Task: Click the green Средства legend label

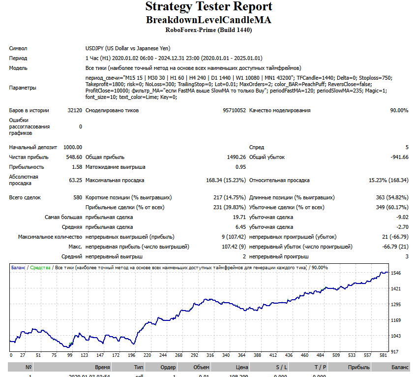Action: pos(41,268)
